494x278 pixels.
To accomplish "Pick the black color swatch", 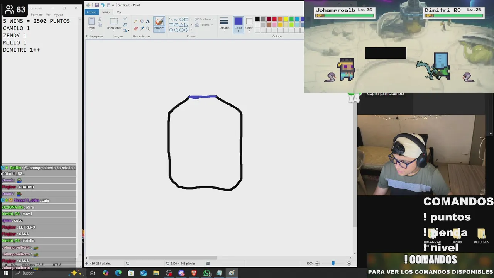I will click(257, 19).
